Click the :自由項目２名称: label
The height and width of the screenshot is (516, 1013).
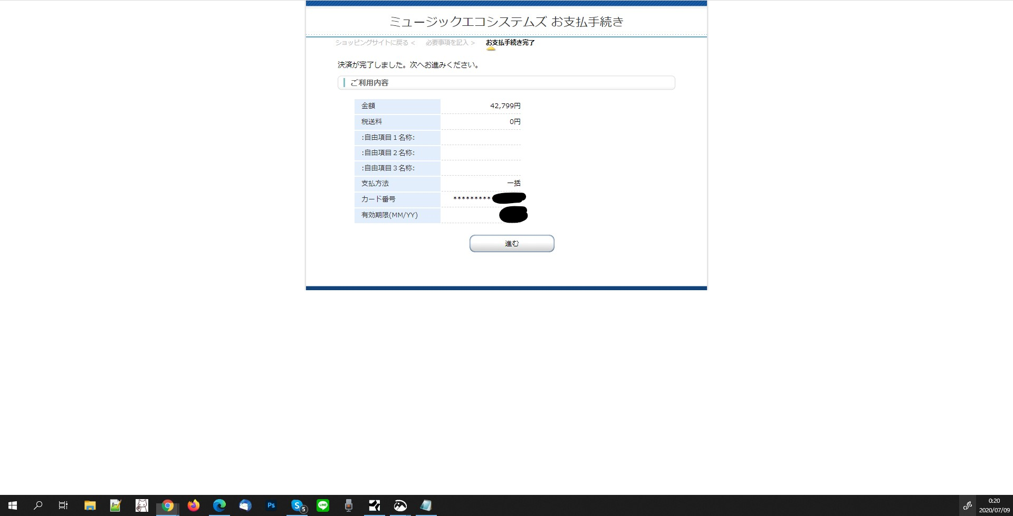[x=388, y=153]
